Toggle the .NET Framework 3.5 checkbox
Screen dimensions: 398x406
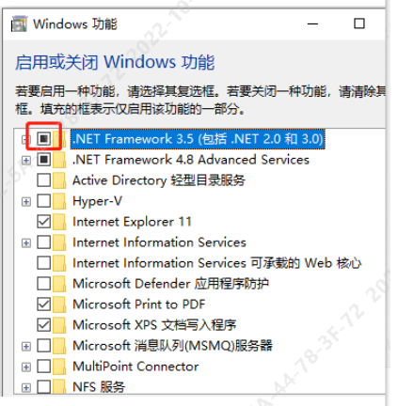tap(43, 139)
